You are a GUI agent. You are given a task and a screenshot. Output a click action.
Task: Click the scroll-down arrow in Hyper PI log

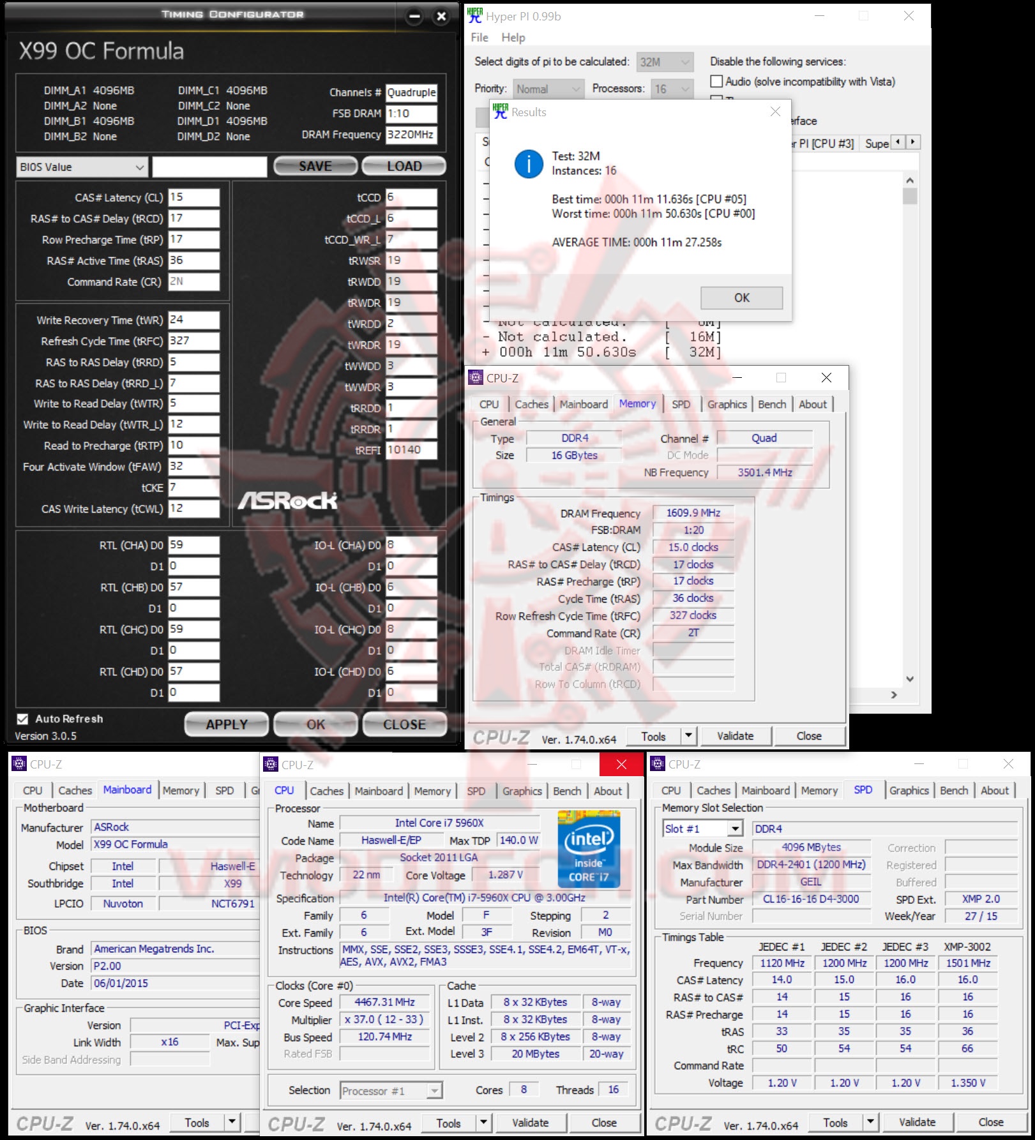point(910,679)
